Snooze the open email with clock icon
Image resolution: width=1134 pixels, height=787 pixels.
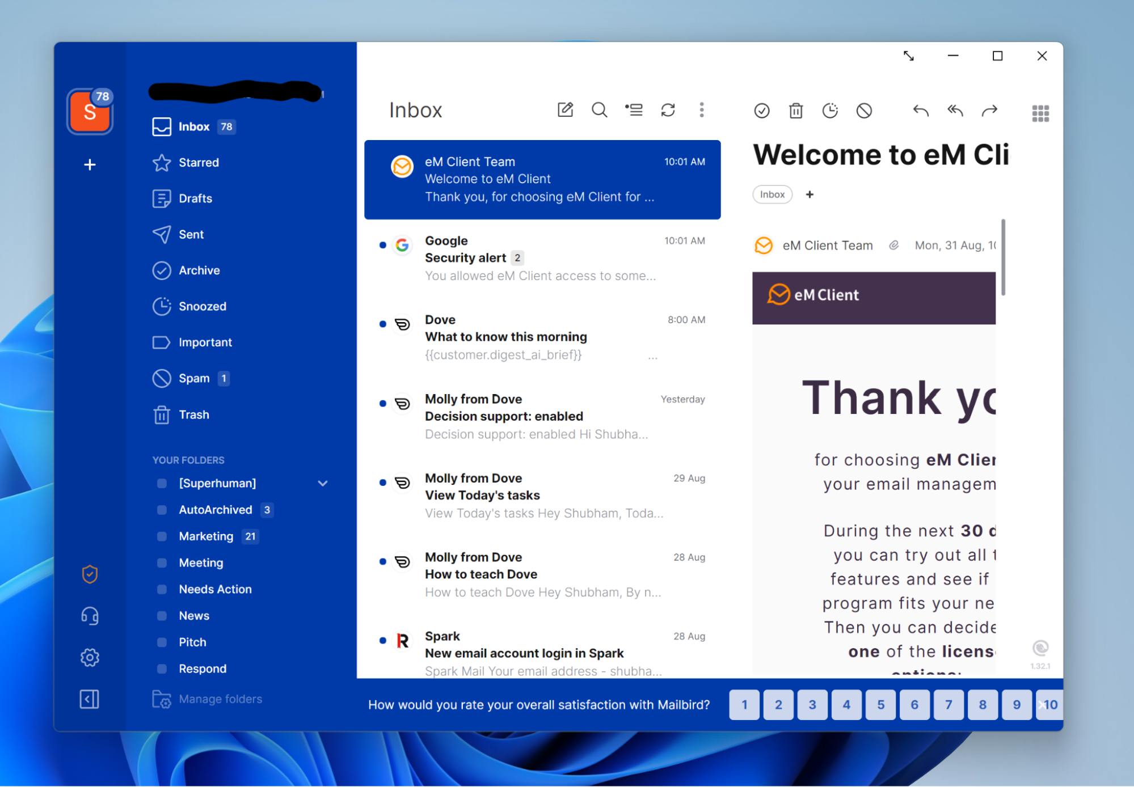pyautogui.click(x=830, y=111)
